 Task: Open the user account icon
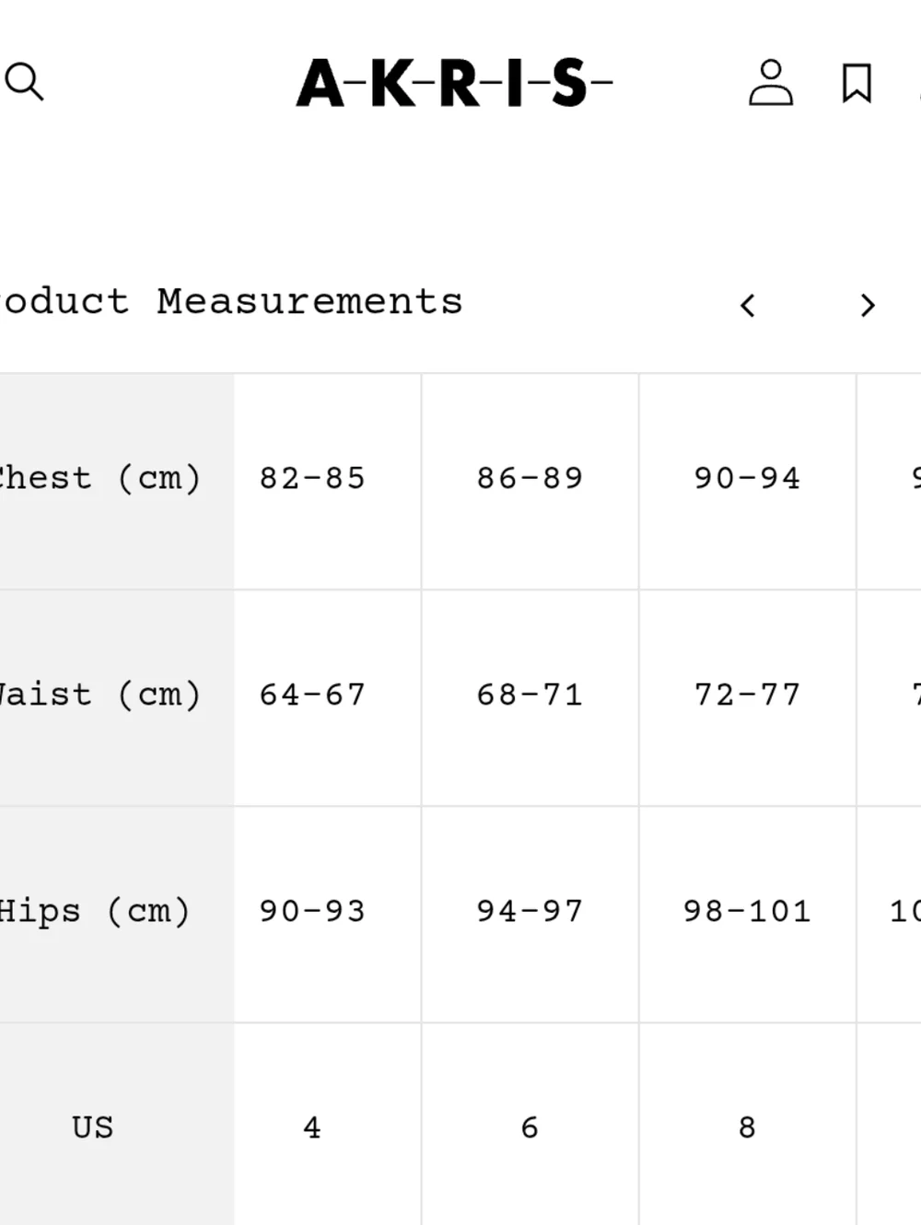point(770,82)
